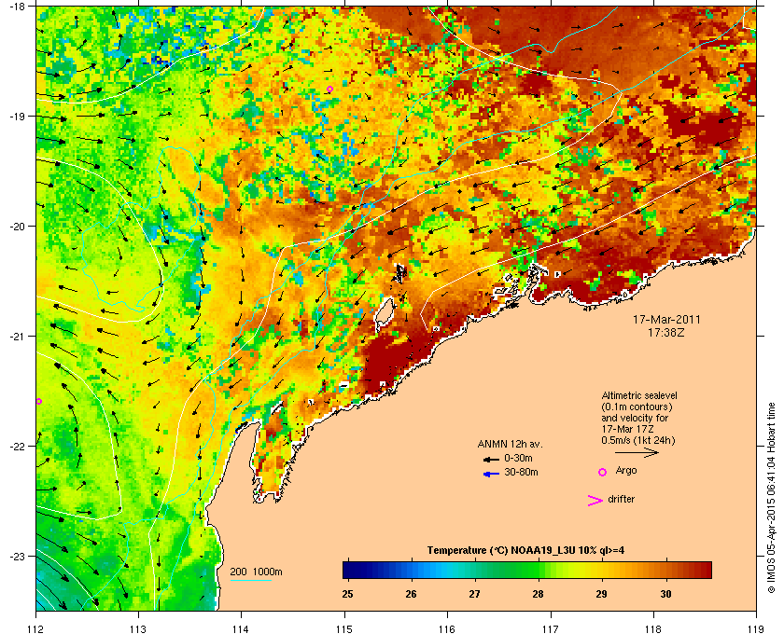Click the longitude axis label 115
784x634 pixels.
pos(344,628)
